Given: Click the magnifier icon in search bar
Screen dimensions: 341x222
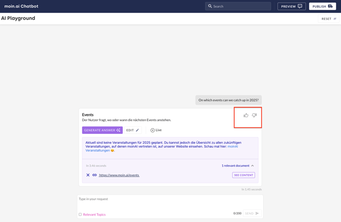Looking at the screenshot, I should (x=210, y=7).
